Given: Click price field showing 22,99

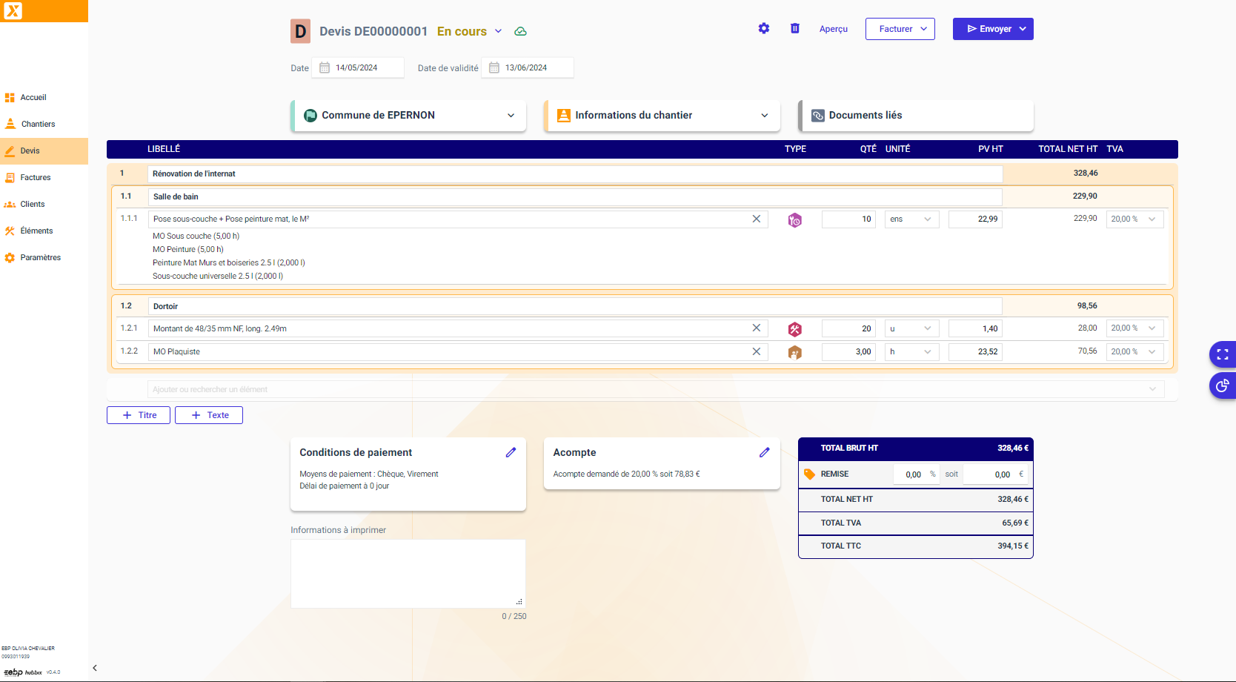Looking at the screenshot, I should (x=975, y=219).
